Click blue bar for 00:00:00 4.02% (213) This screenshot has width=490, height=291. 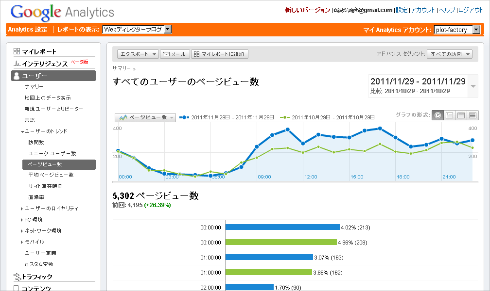tap(282, 227)
